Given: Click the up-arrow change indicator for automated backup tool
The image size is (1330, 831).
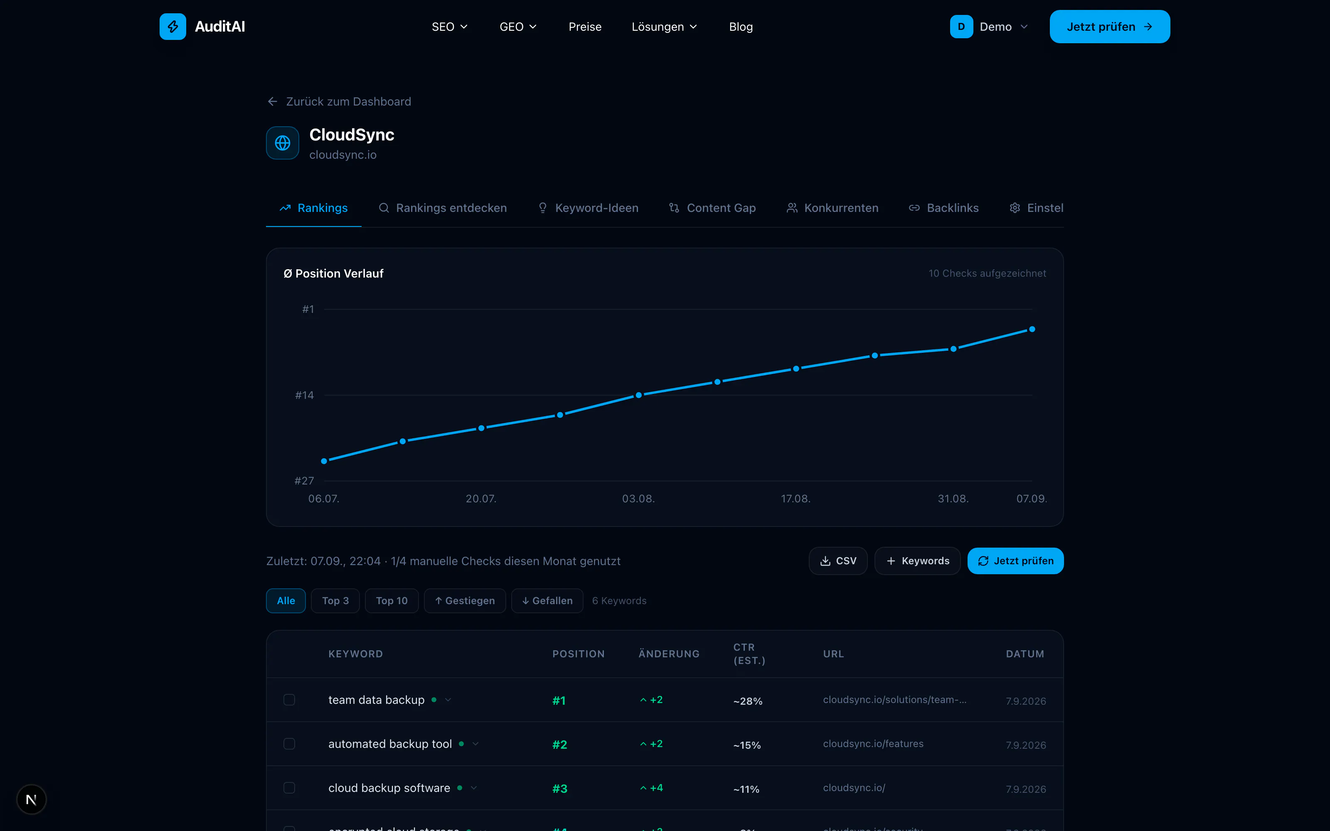Looking at the screenshot, I should coord(651,744).
